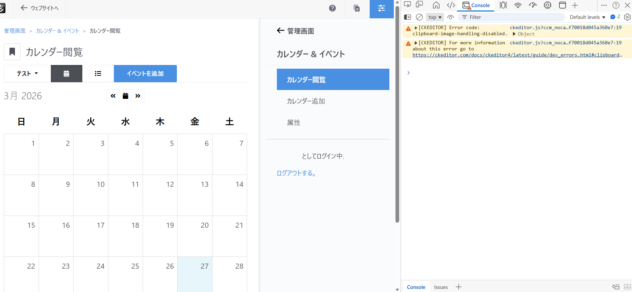Toggle the console sidebar visibility
Image resolution: width=632 pixels, height=292 pixels.
click(x=408, y=17)
